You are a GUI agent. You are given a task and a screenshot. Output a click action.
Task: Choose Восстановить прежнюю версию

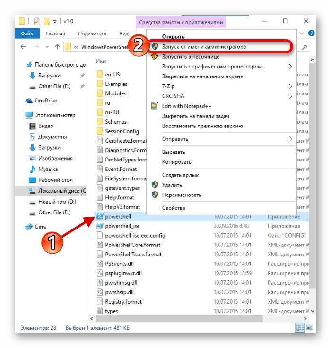(x=221, y=126)
